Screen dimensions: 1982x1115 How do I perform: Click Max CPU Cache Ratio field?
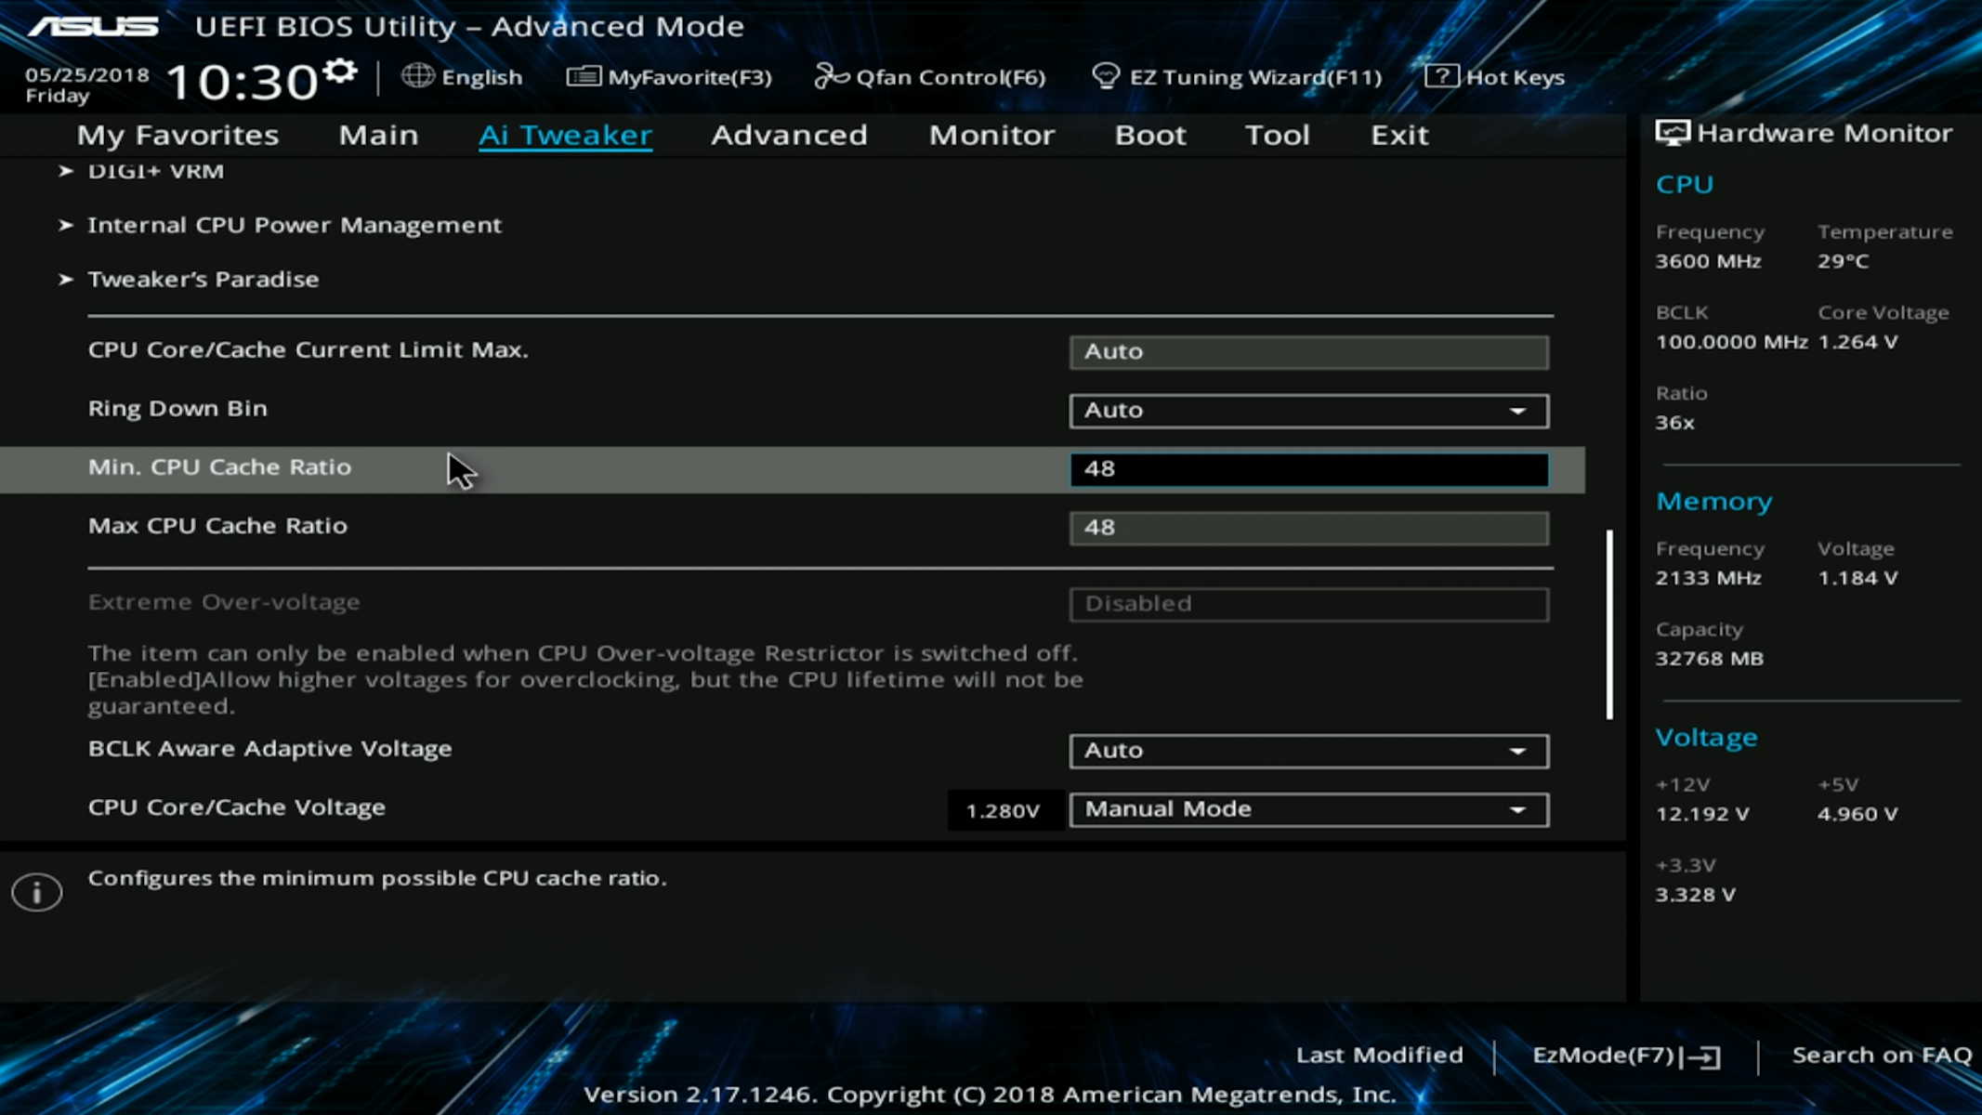click(1308, 528)
